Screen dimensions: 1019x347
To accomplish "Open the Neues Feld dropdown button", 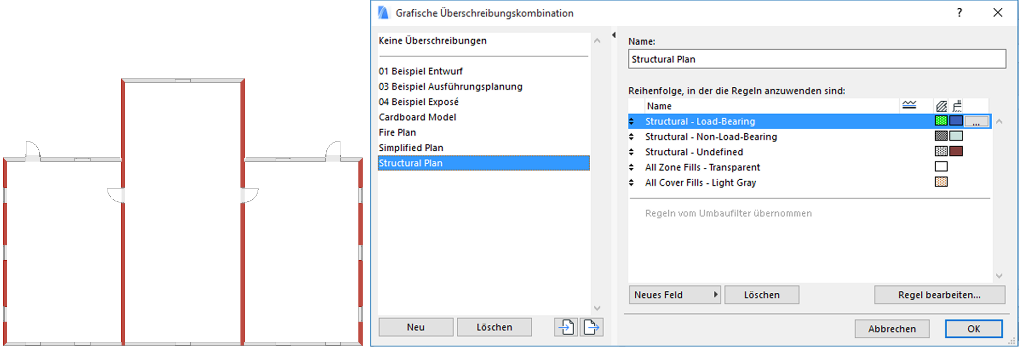I will [675, 295].
